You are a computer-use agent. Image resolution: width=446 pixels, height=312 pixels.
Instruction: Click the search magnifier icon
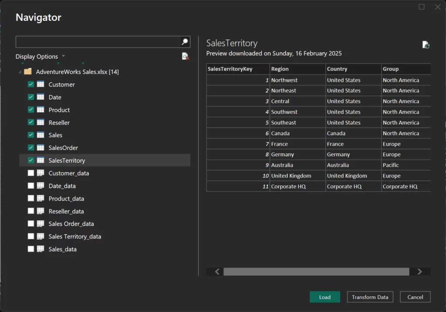(x=185, y=42)
